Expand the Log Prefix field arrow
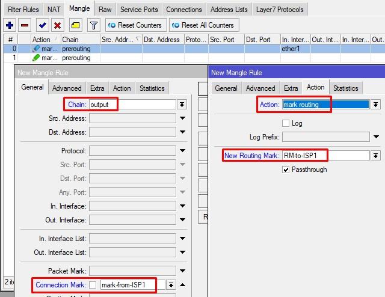The width and height of the screenshot is (385, 297). coord(376,136)
